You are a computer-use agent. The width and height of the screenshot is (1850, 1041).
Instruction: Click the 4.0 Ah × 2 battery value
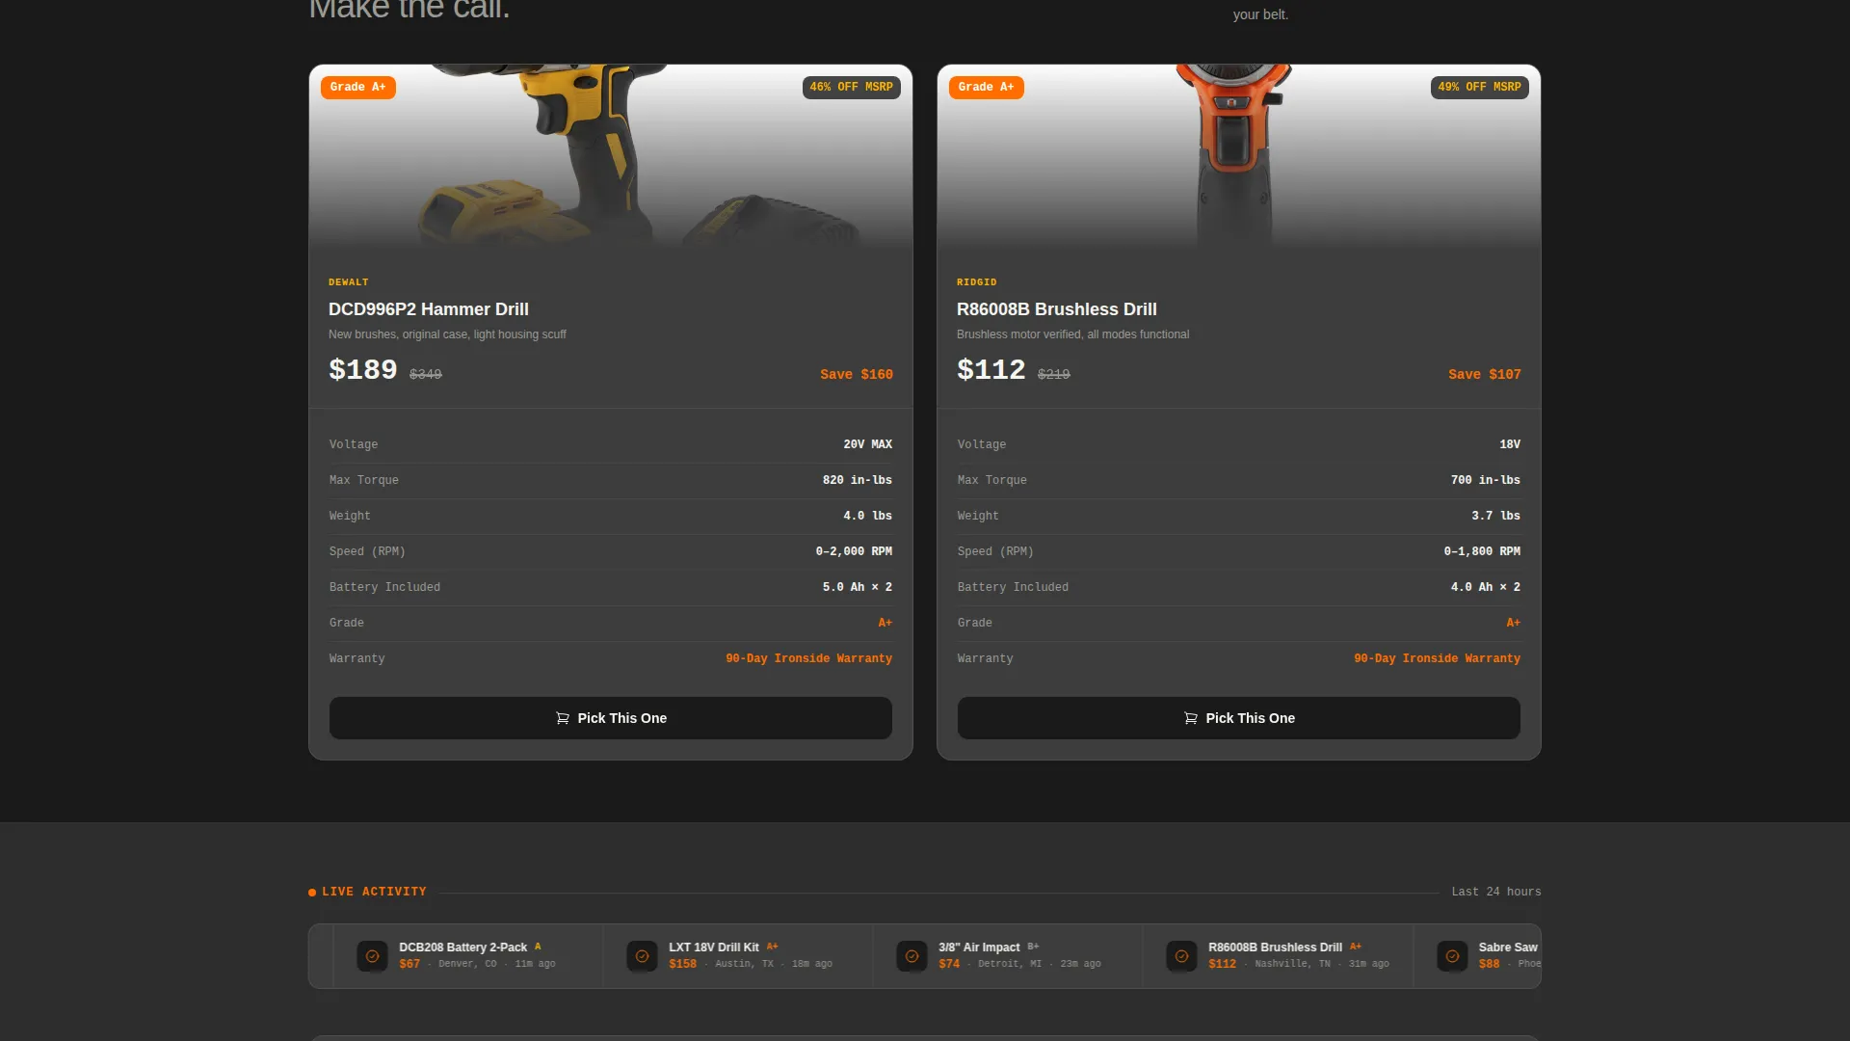[x=1485, y=587]
